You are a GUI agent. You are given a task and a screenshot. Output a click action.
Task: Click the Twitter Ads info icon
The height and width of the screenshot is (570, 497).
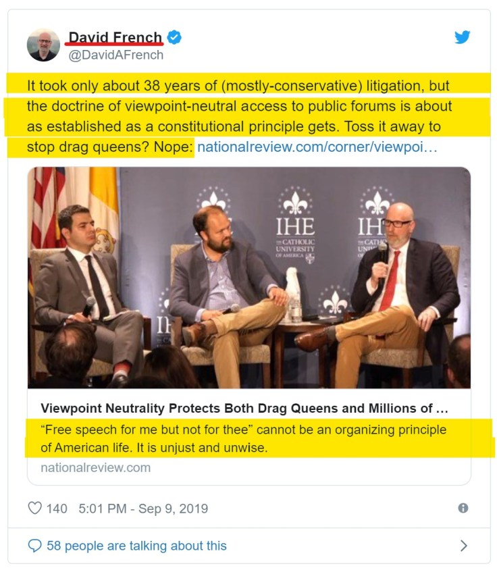[x=463, y=509]
